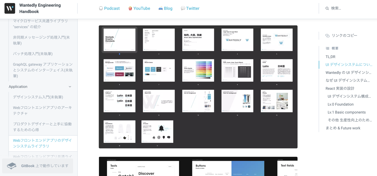377x176 pixels.
Task: Jump to Wantedly の UI デザインシ… section
Action: point(348,72)
